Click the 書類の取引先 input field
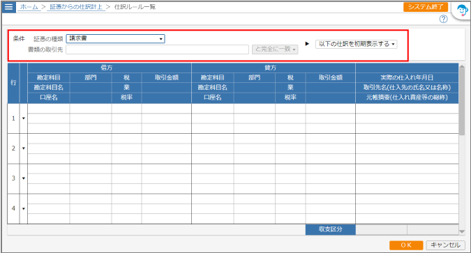The height and width of the screenshot is (253, 471). click(x=158, y=49)
